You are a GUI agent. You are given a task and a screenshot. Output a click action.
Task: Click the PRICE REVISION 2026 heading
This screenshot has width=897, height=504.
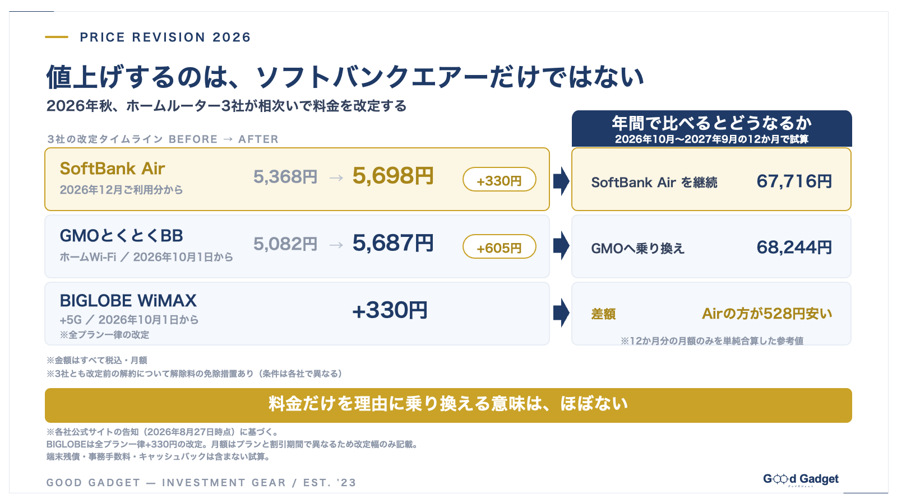coord(165,38)
